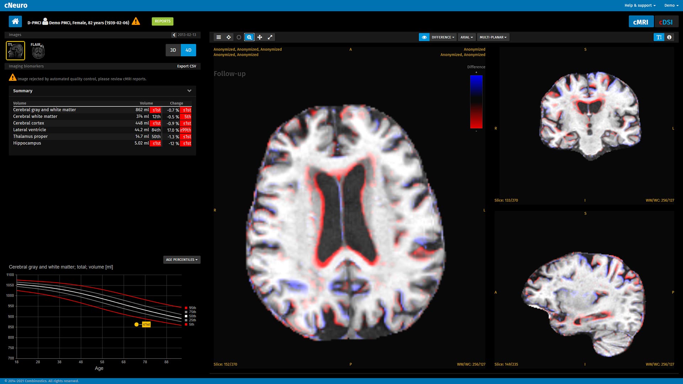Activate the zoom magnifier tool
Screen dimensions: 683x384
click(x=249, y=37)
